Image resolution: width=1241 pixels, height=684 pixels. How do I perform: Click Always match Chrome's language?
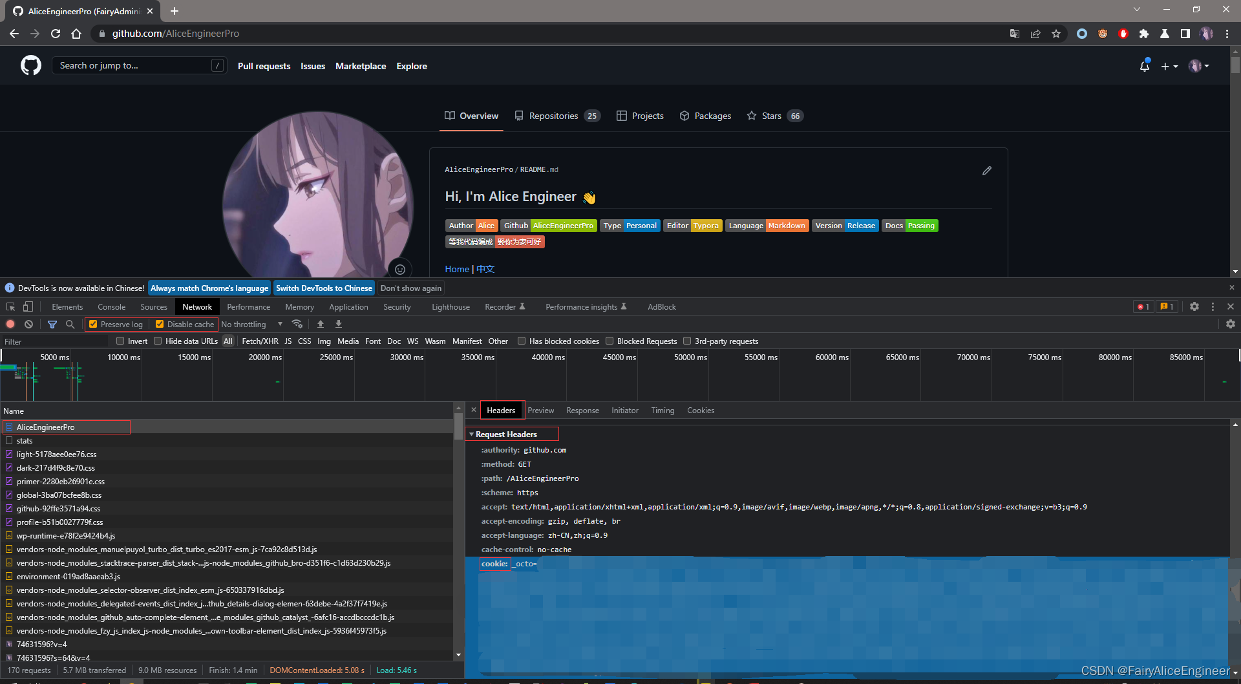click(x=209, y=288)
